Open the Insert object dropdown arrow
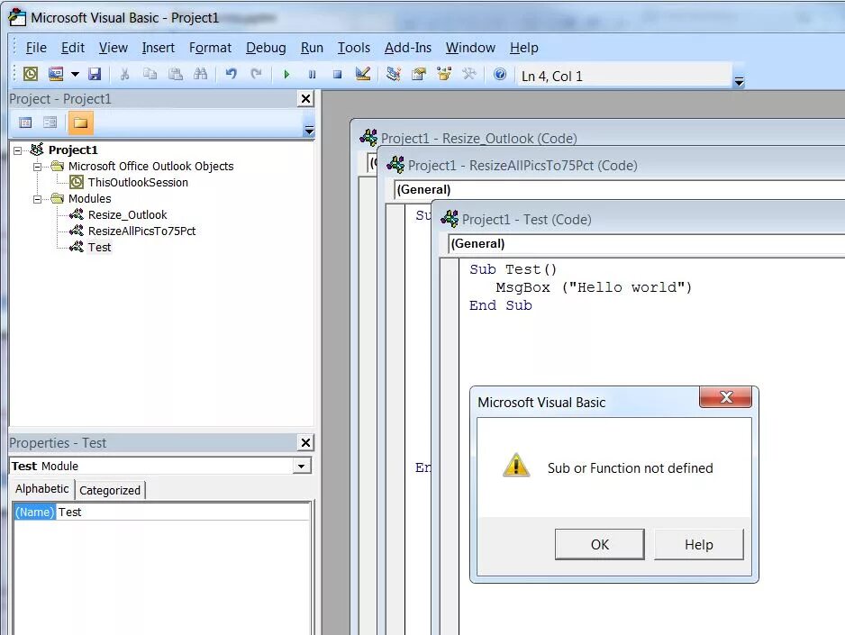 pos(75,74)
